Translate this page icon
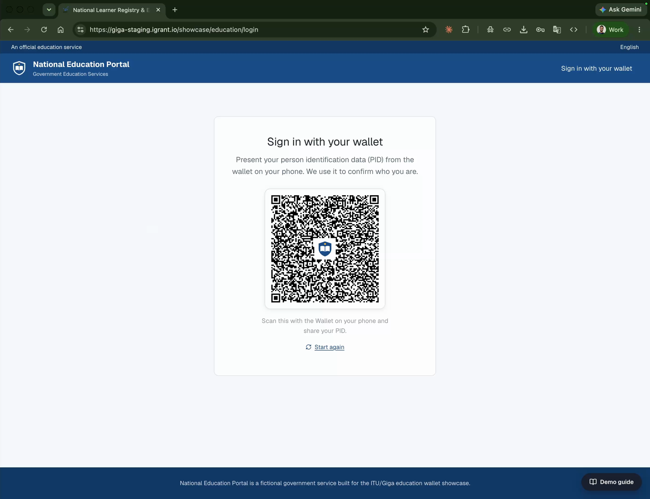 [557, 30]
